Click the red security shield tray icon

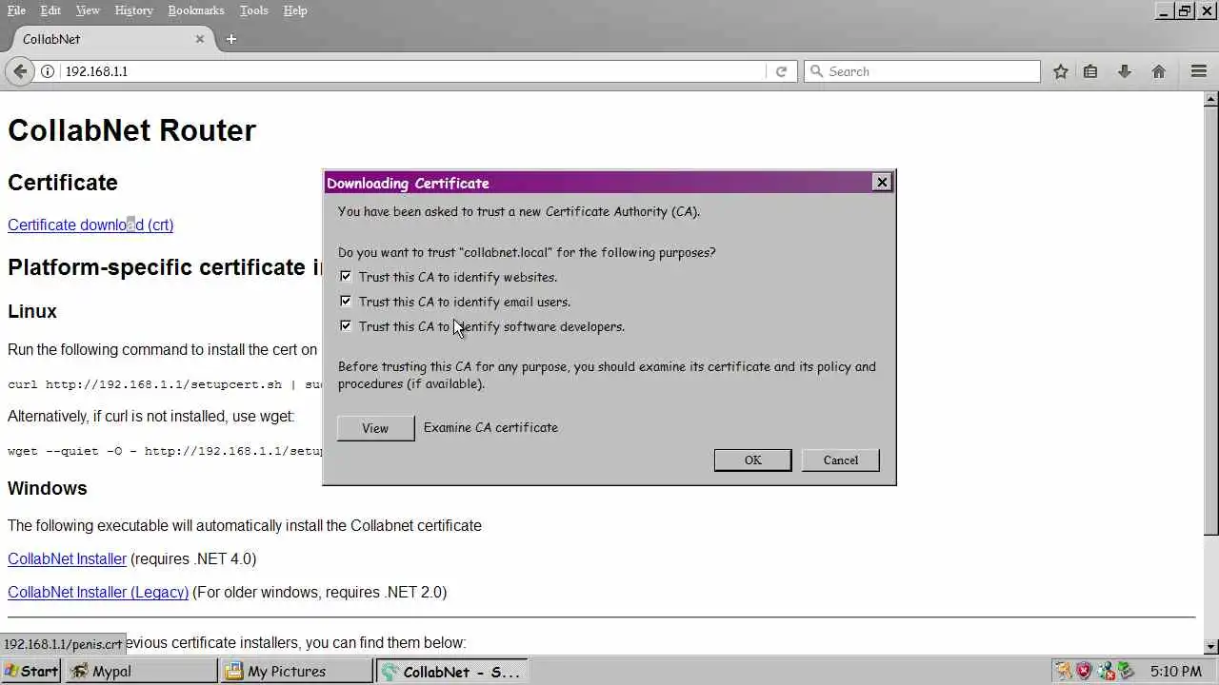tap(1084, 671)
